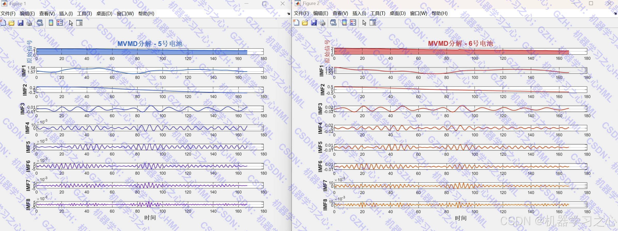
Task: Open 插入(I) menu in Figure 2
Action: [x=359, y=13]
